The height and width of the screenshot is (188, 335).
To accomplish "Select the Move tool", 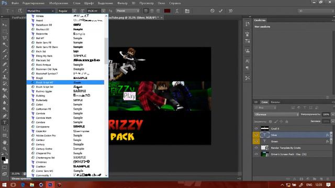I will click(x=5, y=25).
